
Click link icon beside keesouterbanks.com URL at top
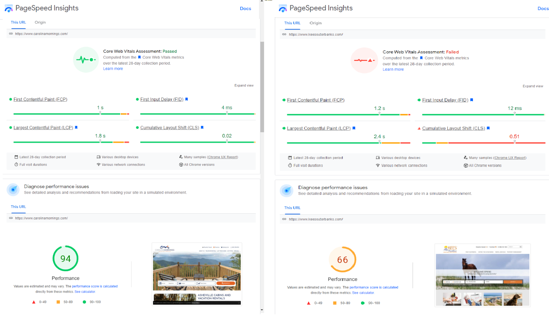pos(284,34)
